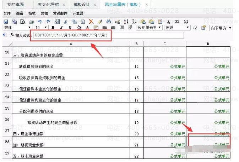Click cell 加：期初现金余额
This screenshot has width=239, height=162.
pos(71,142)
